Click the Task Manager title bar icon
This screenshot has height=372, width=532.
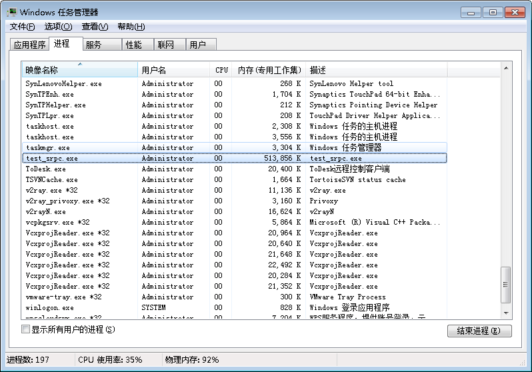(x=12, y=13)
